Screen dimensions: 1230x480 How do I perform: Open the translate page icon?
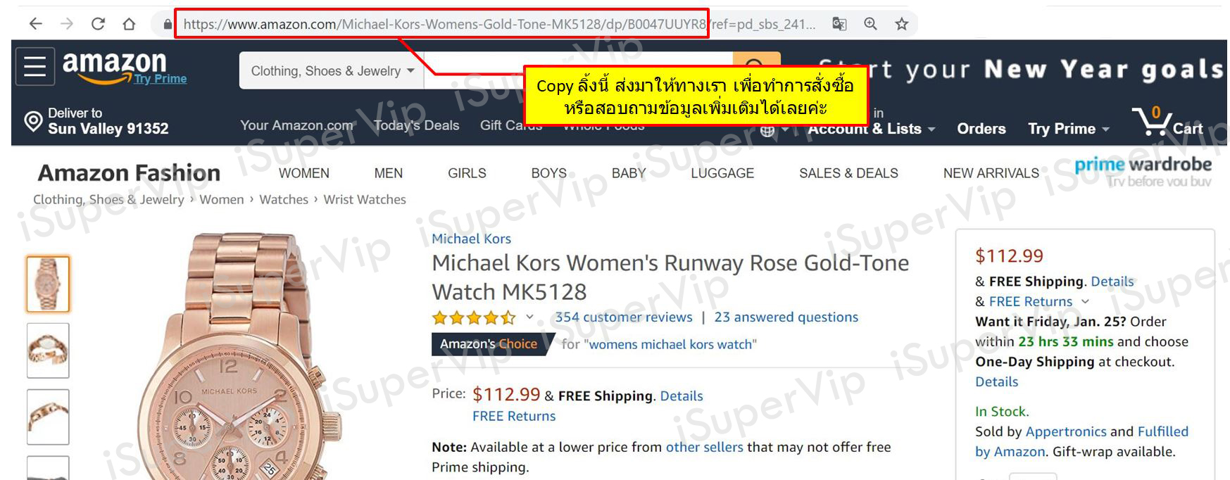coord(839,24)
